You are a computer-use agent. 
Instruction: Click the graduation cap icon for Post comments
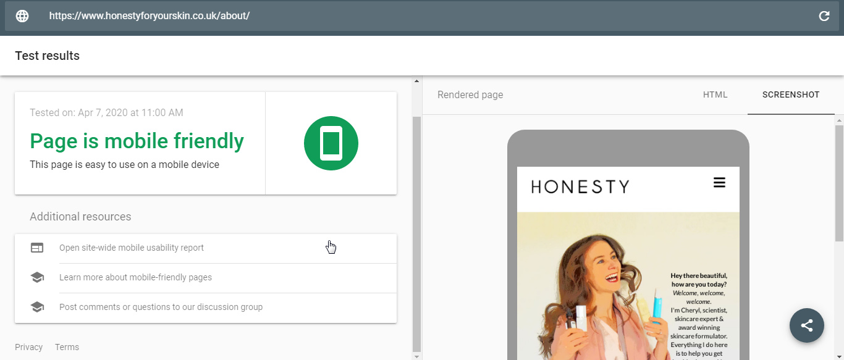(x=37, y=307)
